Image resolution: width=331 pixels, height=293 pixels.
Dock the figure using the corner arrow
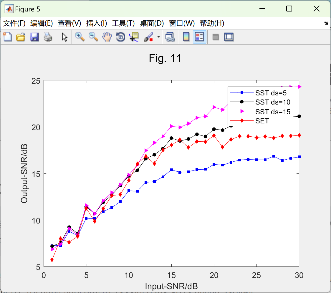[x=326, y=23]
